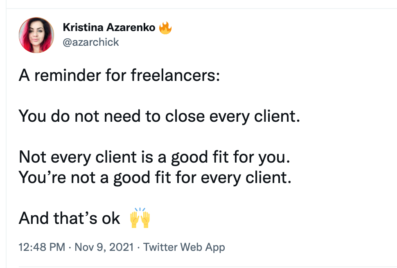Click the raised hands emoji
The width and height of the screenshot is (397, 268).
pos(140,219)
